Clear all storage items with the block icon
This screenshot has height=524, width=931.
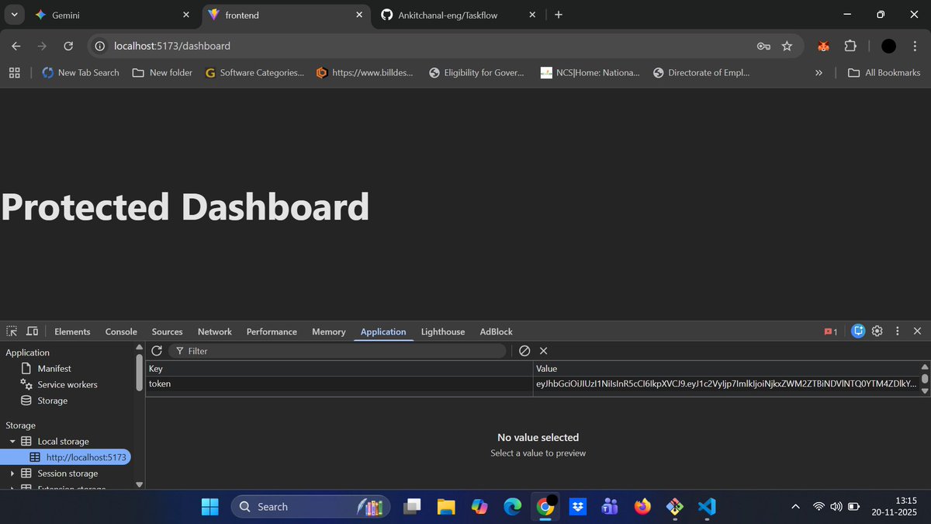(x=524, y=350)
